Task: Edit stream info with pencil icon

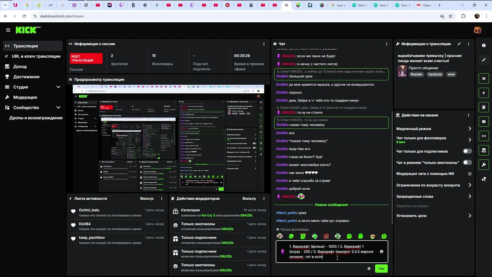Action: point(459,44)
